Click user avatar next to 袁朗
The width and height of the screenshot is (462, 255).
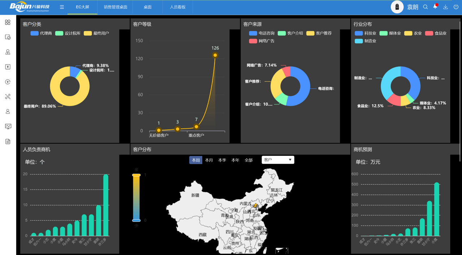(397, 7)
